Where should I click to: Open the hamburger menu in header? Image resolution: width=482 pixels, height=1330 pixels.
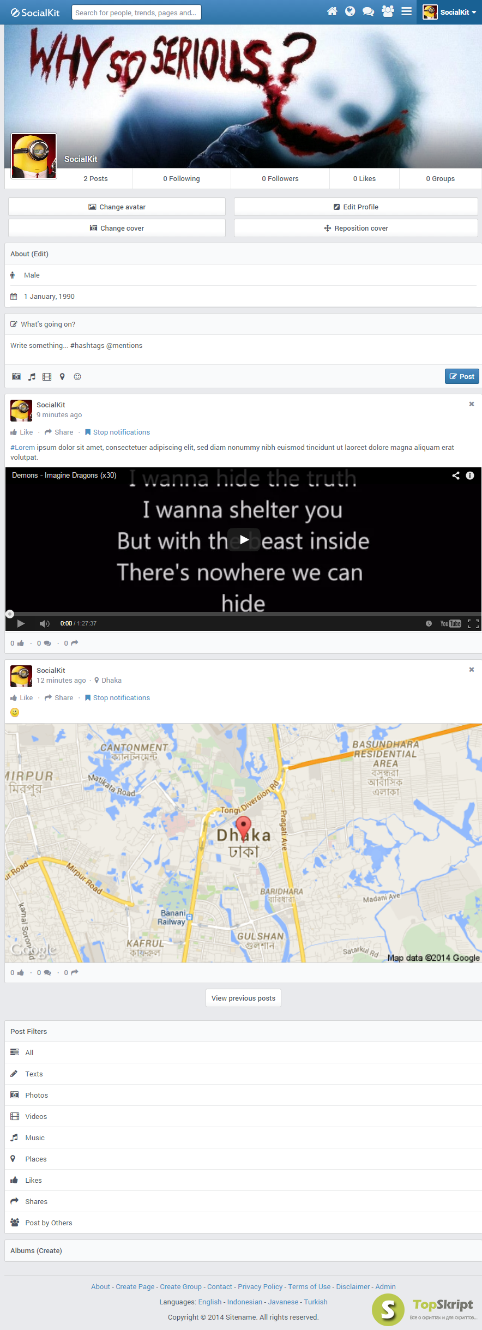(407, 11)
